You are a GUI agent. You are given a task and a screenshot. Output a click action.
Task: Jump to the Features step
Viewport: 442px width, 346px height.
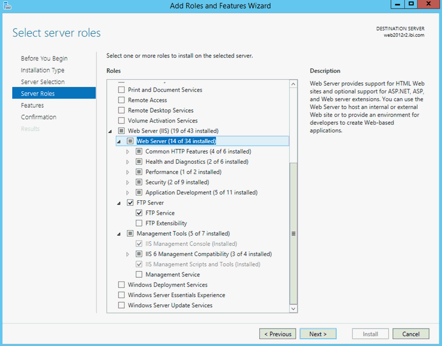point(33,105)
